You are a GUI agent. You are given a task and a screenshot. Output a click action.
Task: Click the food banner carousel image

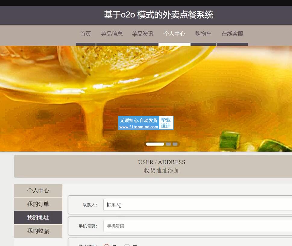click(146, 99)
